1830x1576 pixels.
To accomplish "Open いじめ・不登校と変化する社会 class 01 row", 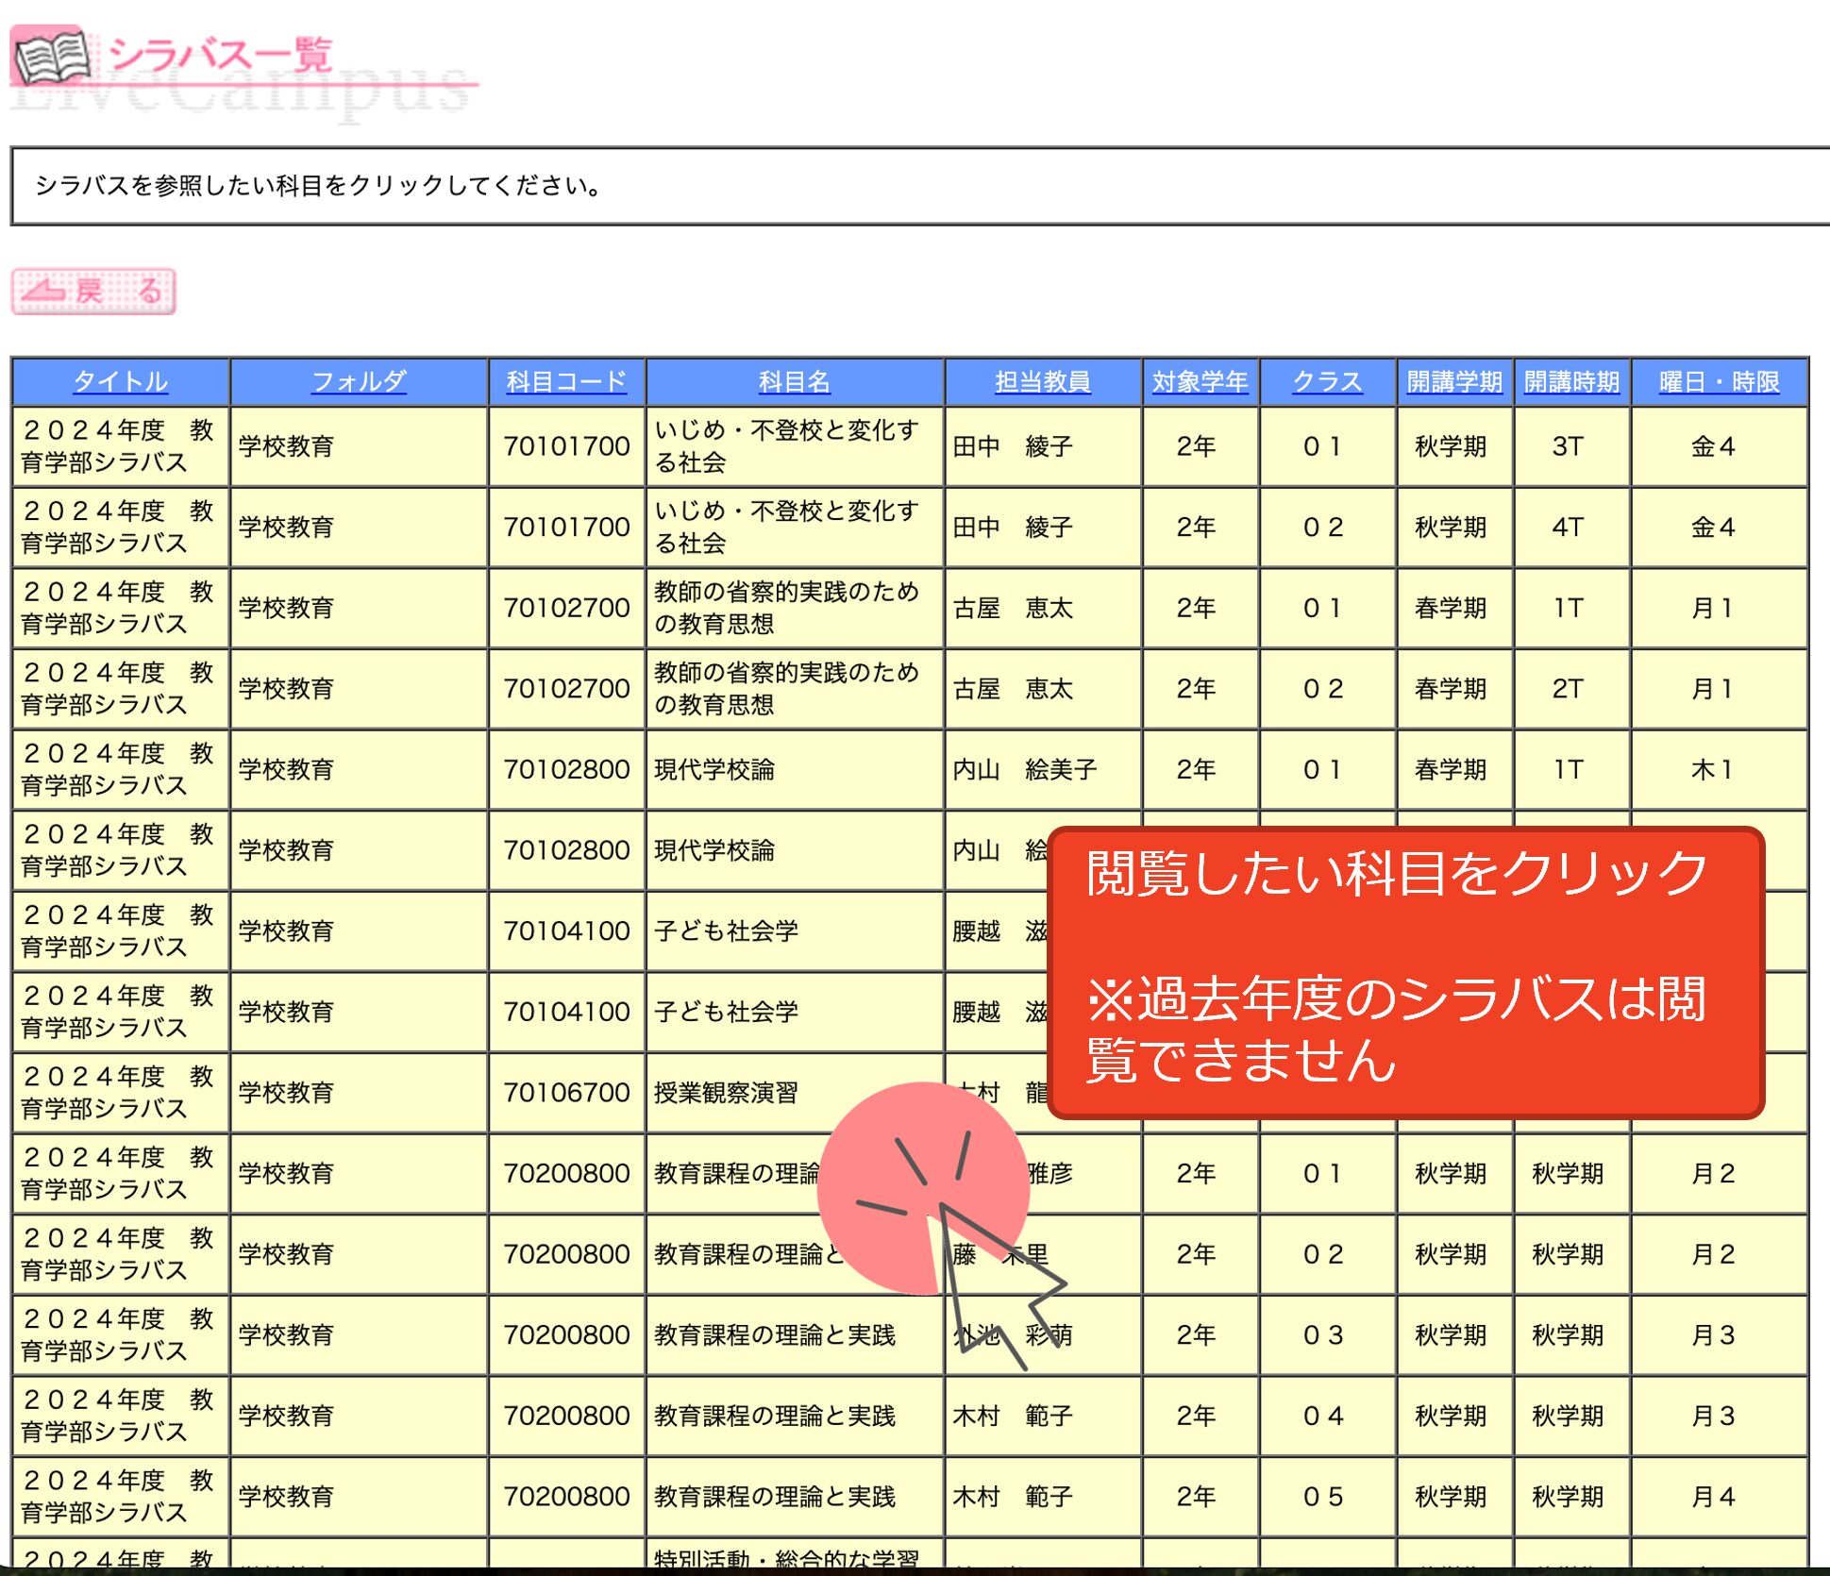I will tap(786, 445).
